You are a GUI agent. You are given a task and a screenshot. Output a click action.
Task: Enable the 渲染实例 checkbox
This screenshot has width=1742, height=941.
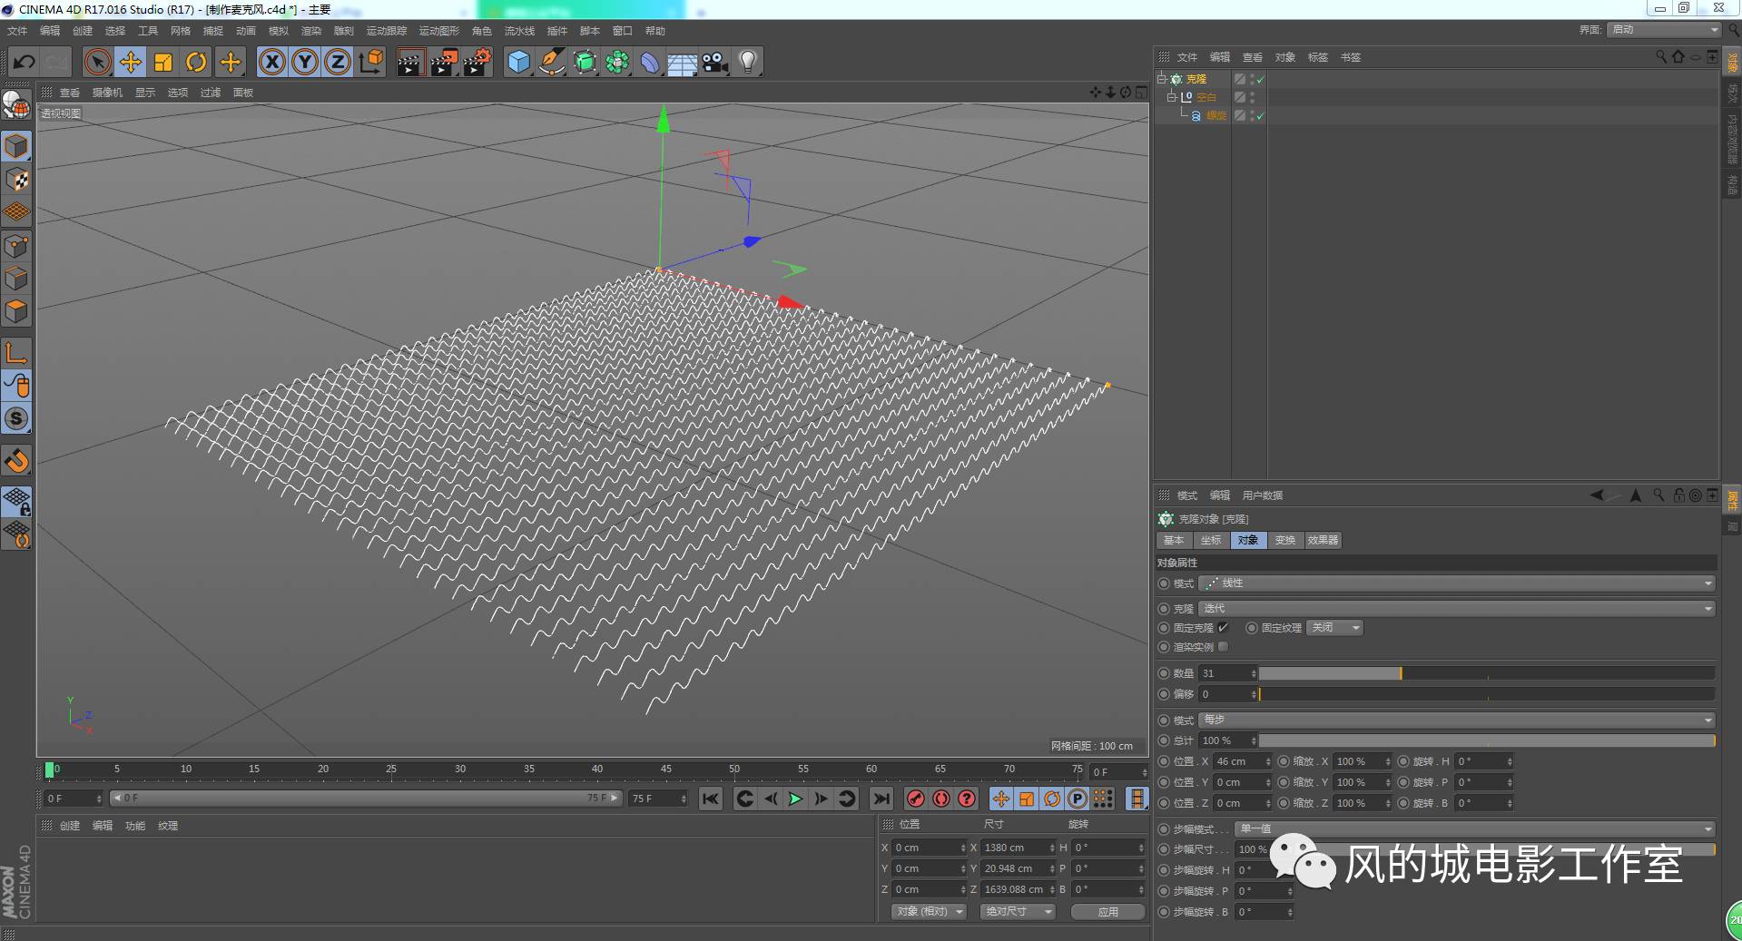pos(1223,647)
